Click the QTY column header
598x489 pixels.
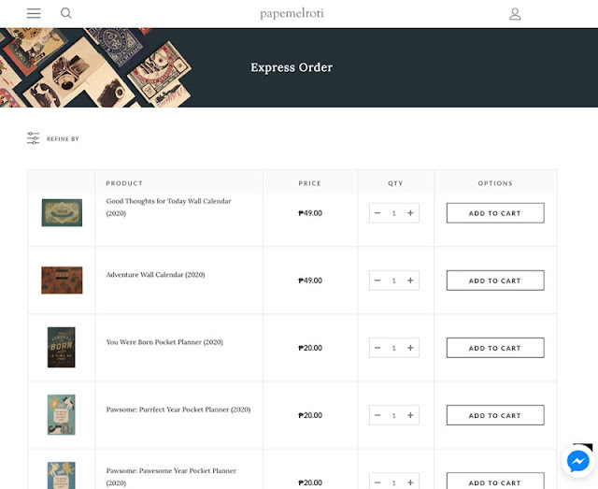click(x=395, y=183)
